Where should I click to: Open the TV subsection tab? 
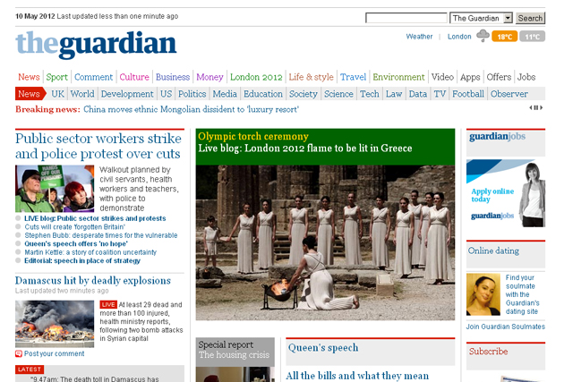(440, 94)
